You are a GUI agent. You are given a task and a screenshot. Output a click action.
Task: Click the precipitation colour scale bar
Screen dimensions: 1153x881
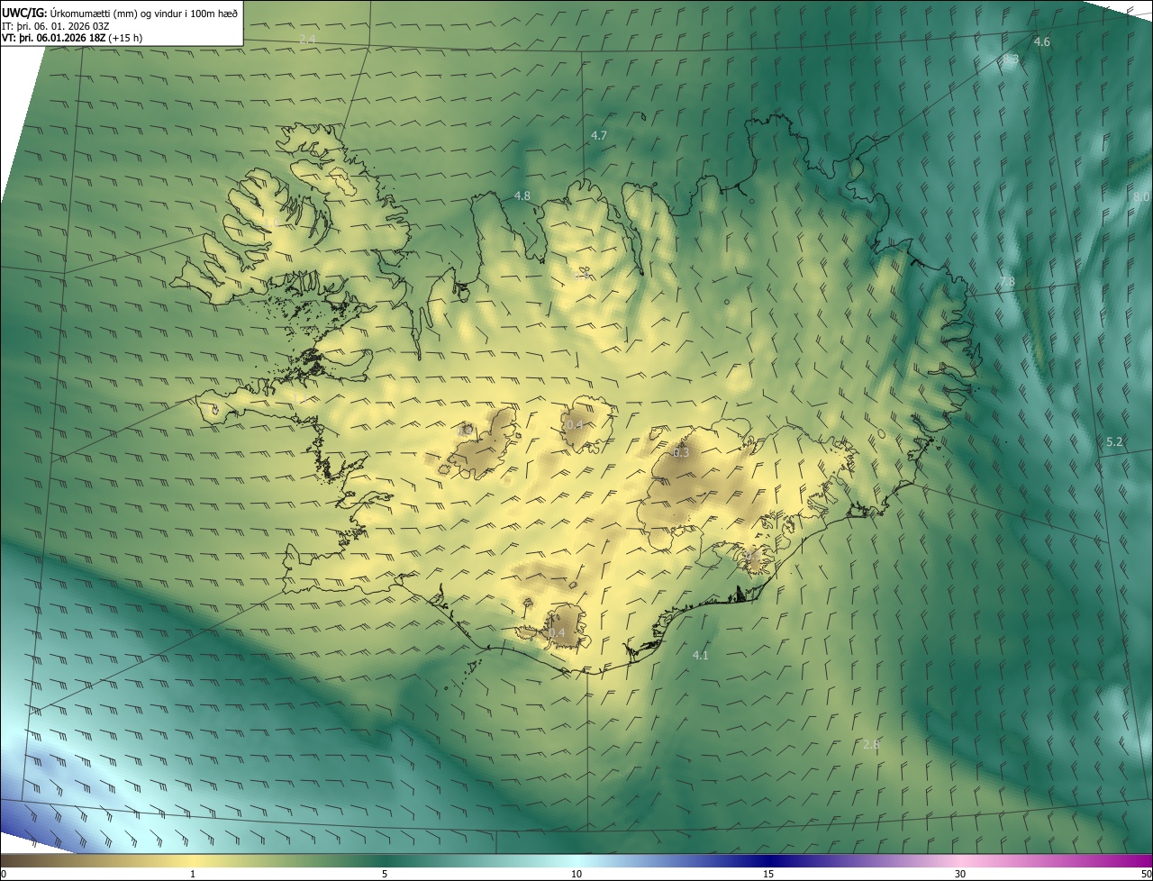click(x=576, y=860)
